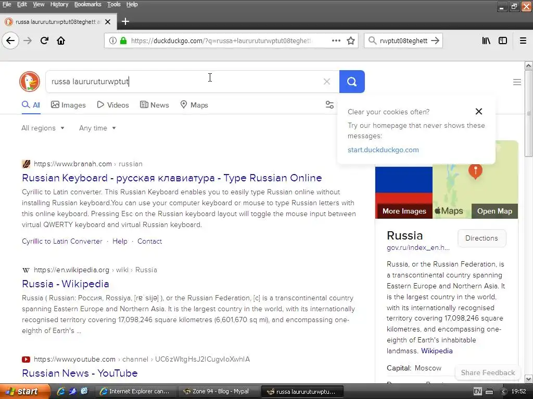Click the Wikipedia W favicon
This screenshot has width=533, height=399.
[x=26, y=270]
